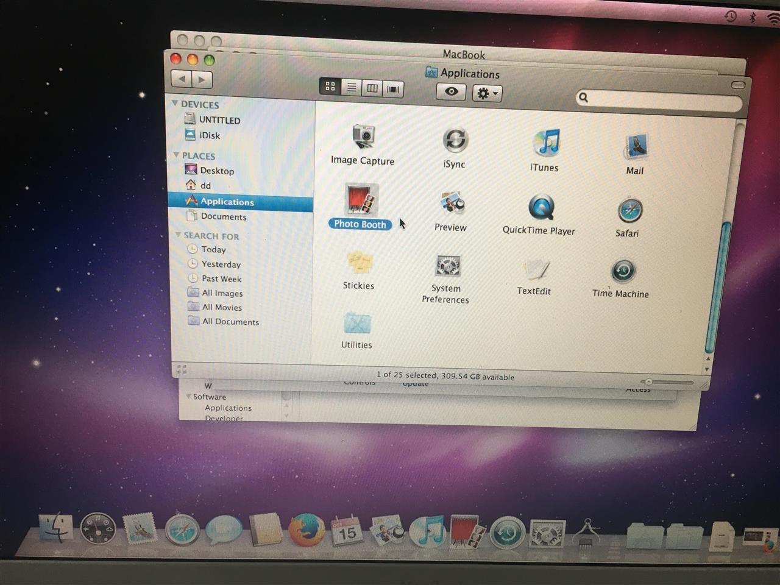
Task: Collapse Software section in the background window
Action: point(188,396)
